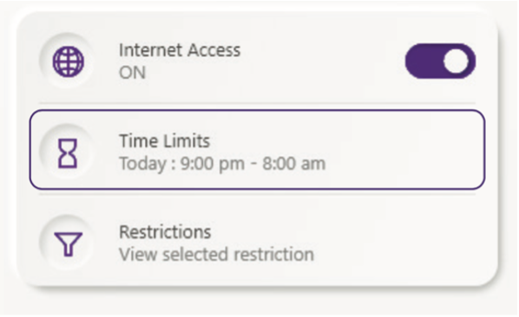Click the round button behind the hourglass icon
The image size is (519, 317).
coord(68,152)
